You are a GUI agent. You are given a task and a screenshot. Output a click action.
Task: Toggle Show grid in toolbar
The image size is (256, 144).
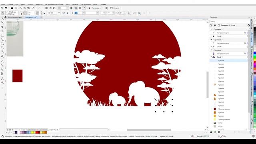pos(80,8)
